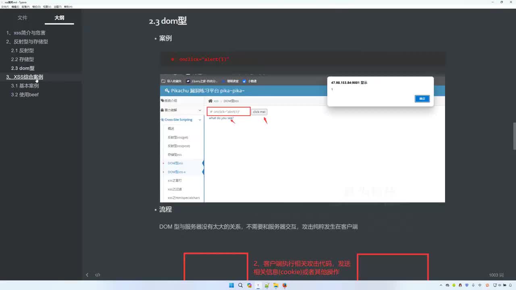Open the 格式(O) menu
This screenshot has height=290, width=516.
[36, 7]
